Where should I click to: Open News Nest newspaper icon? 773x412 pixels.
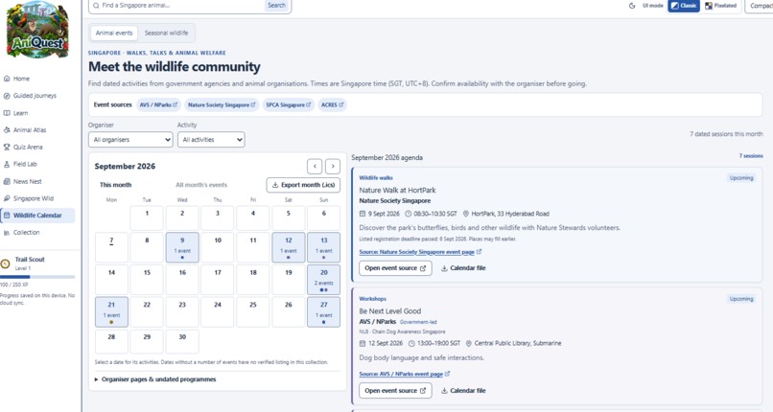click(7, 181)
